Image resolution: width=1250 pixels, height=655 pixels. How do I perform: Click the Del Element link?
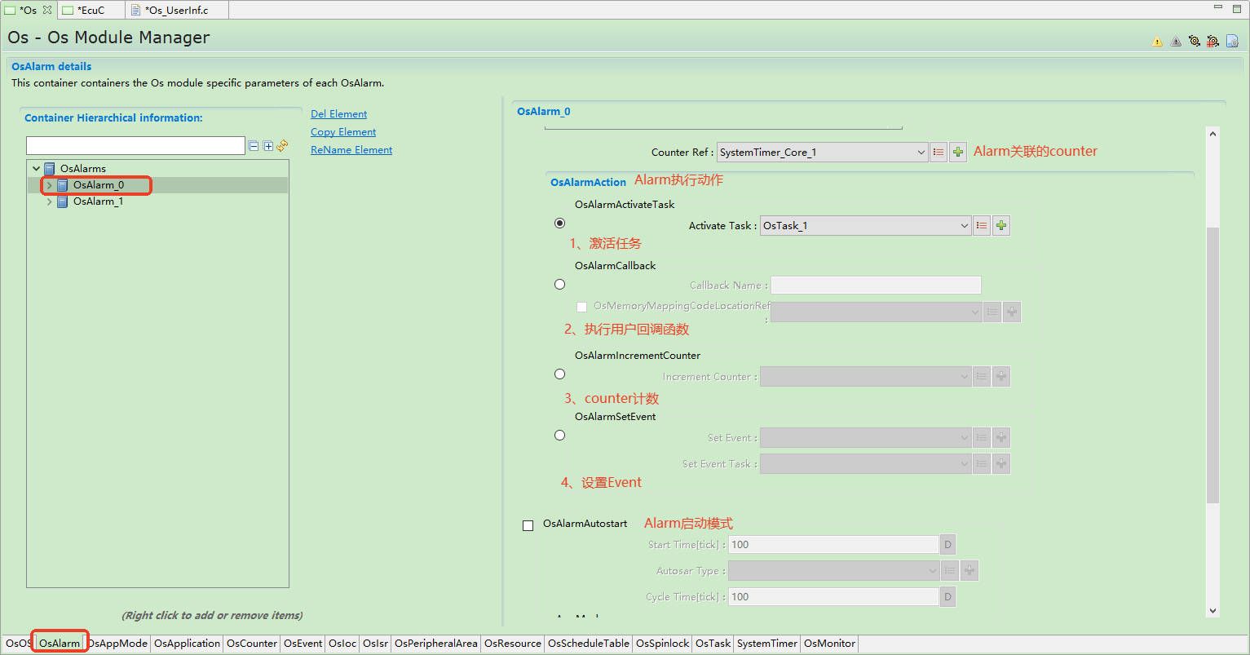pos(338,114)
